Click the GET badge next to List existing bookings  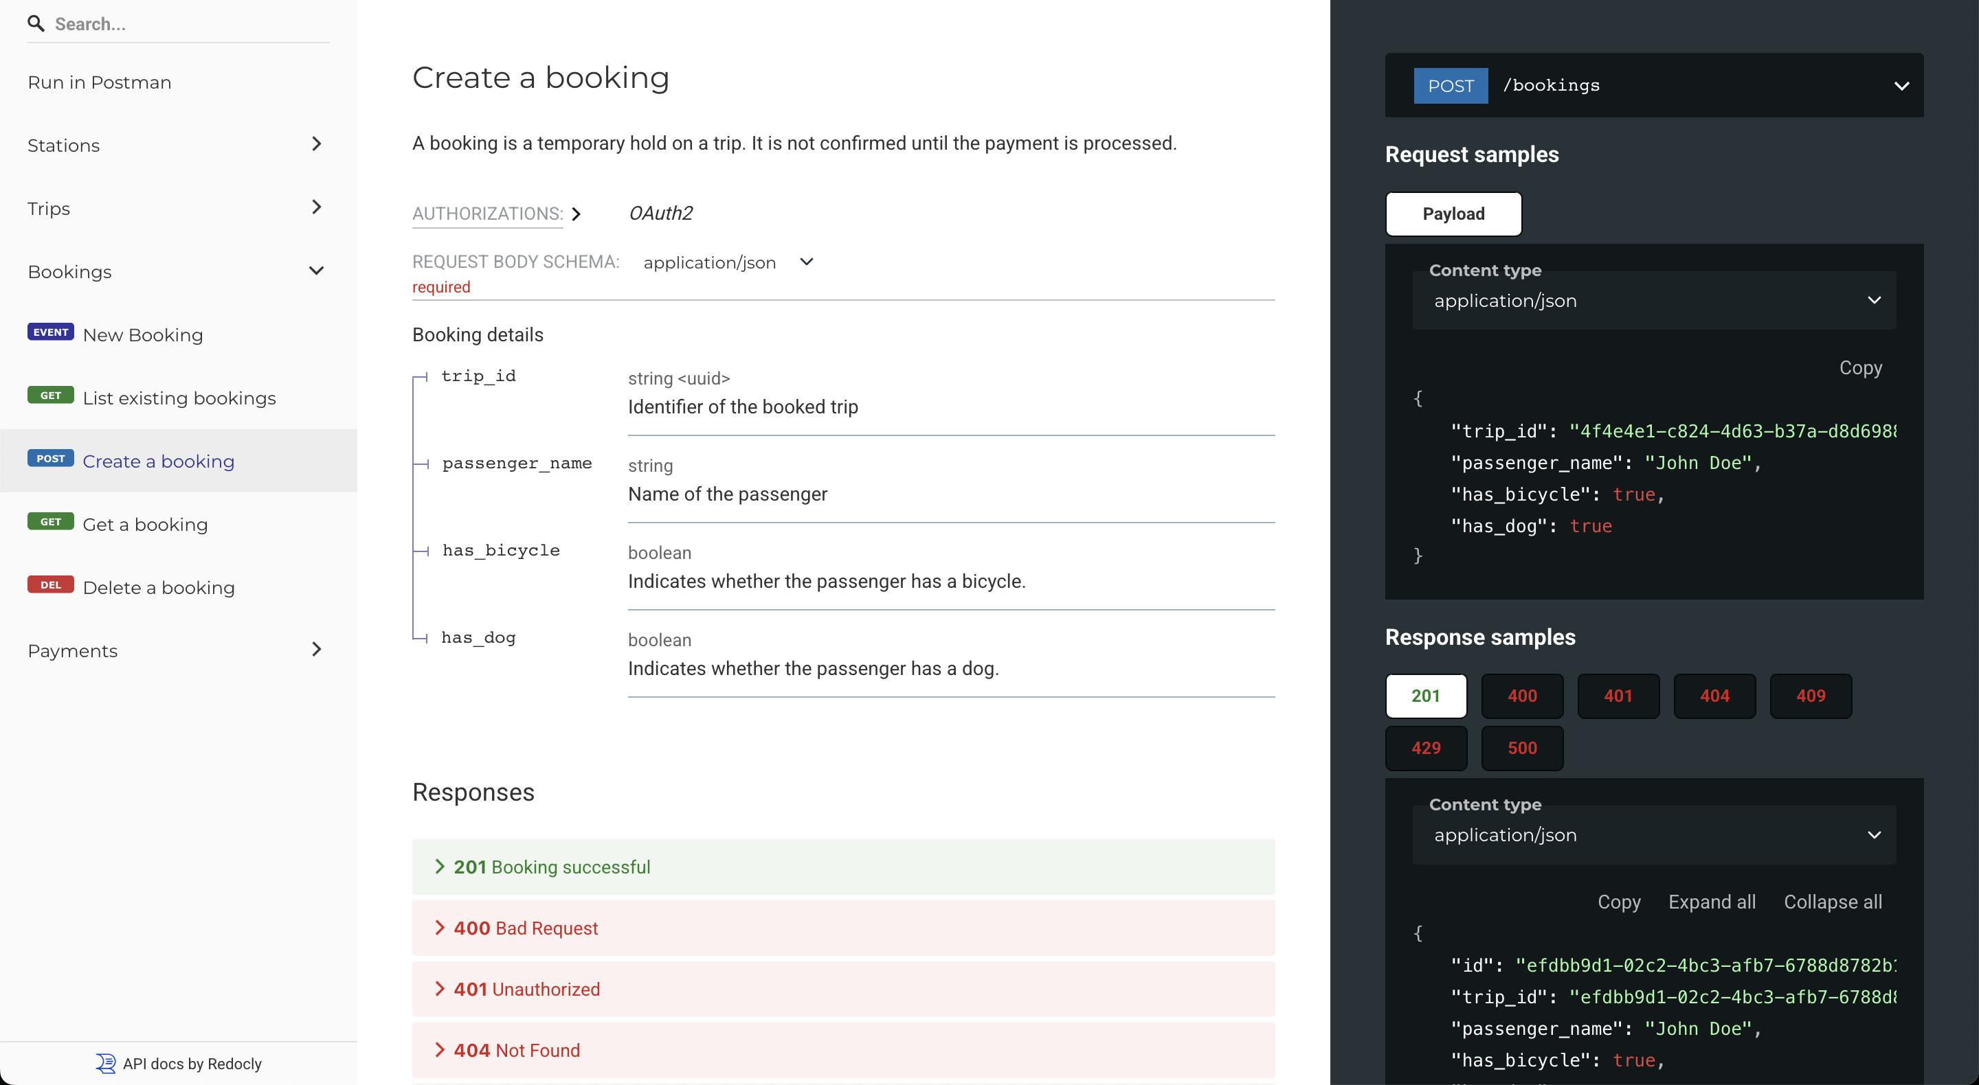pos(50,395)
